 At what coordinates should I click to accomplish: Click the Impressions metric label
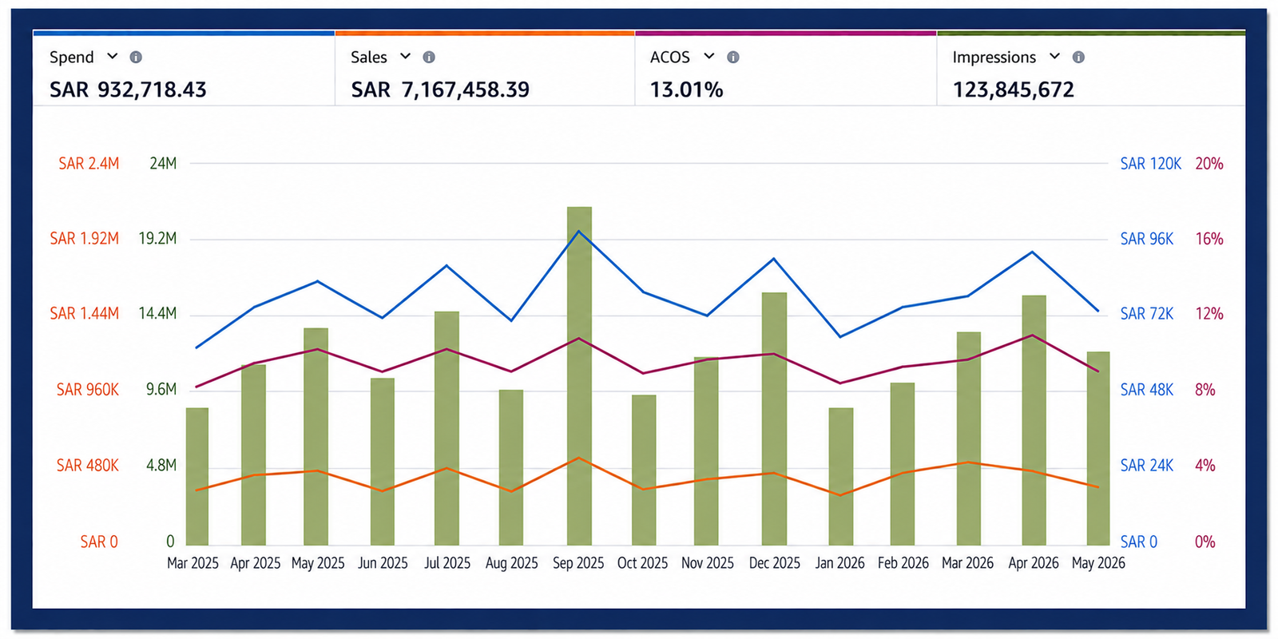[994, 58]
